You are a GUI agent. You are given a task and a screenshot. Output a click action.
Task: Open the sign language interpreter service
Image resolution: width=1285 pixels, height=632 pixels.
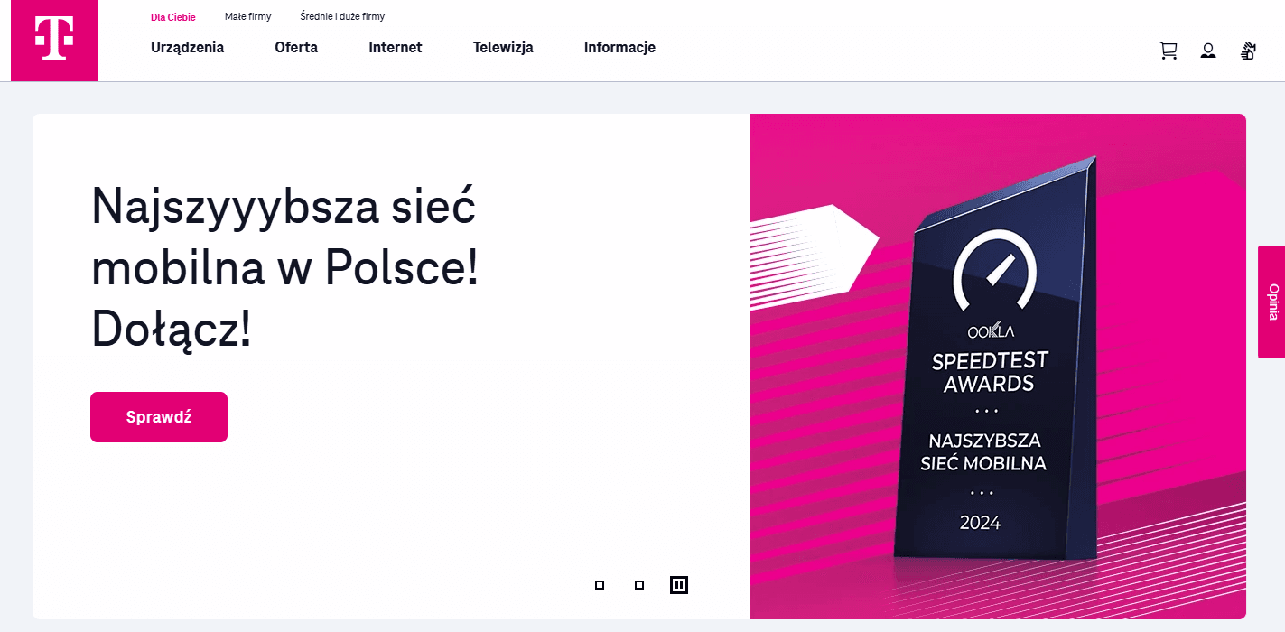(x=1248, y=51)
